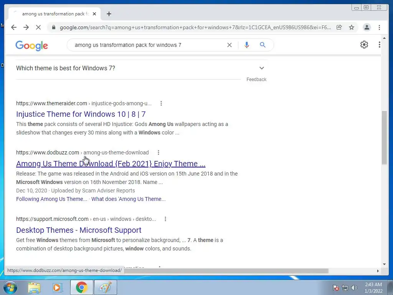Click the scroll down arrow

pos(384,264)
